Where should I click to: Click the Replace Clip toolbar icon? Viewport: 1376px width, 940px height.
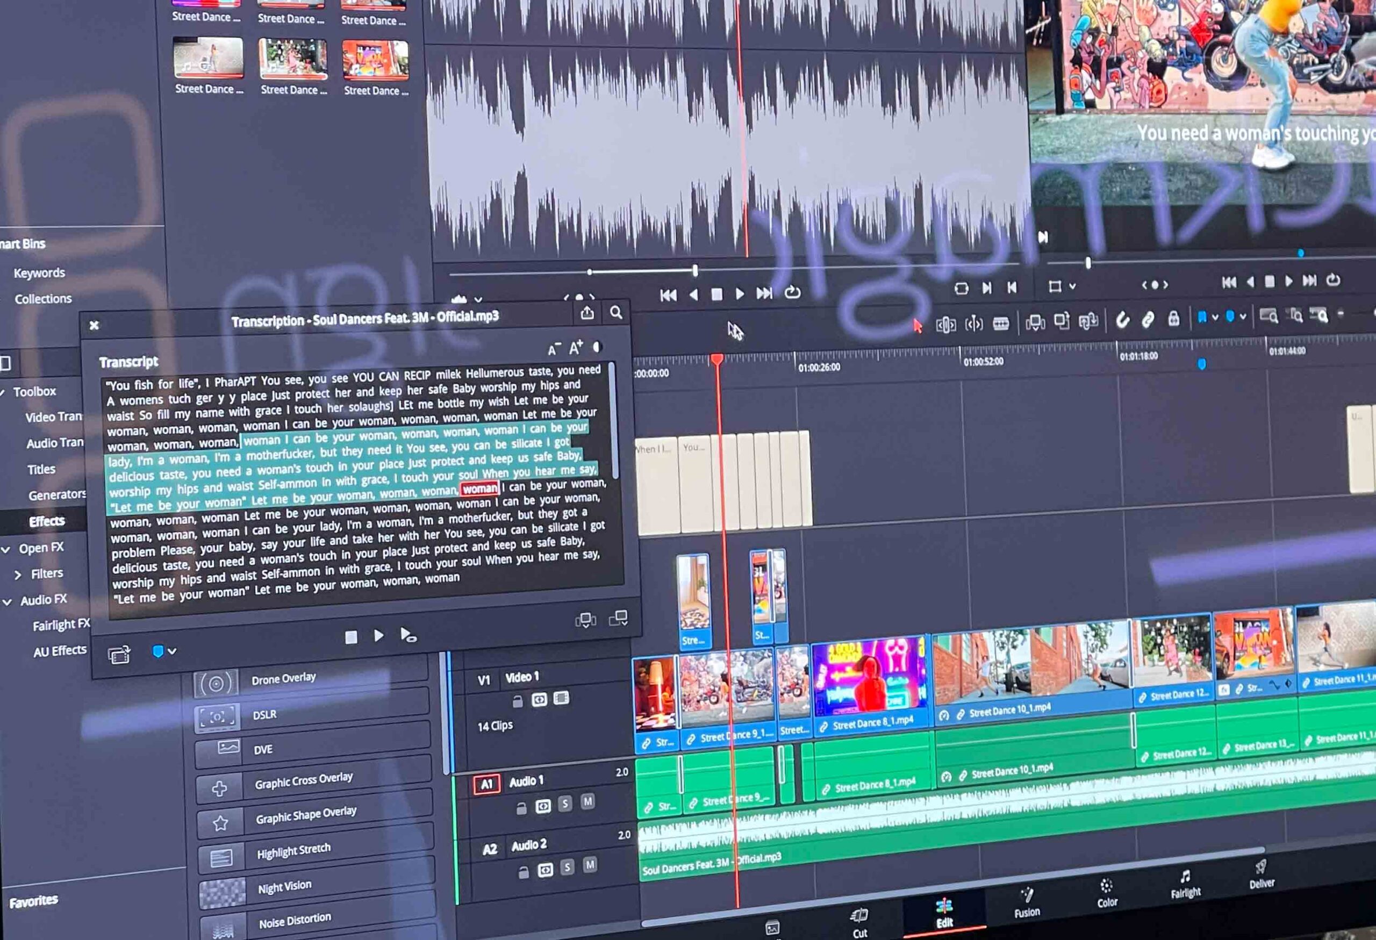pos(1088,320)
